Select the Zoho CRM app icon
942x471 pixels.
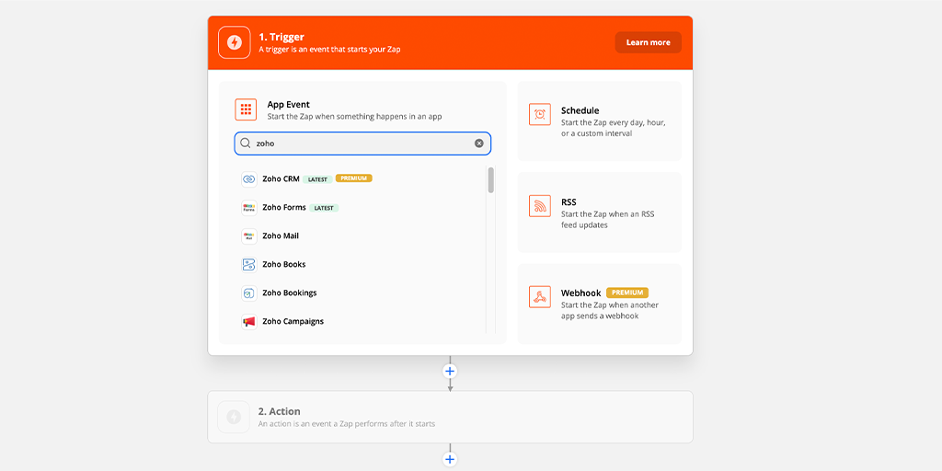click(249, 179)
